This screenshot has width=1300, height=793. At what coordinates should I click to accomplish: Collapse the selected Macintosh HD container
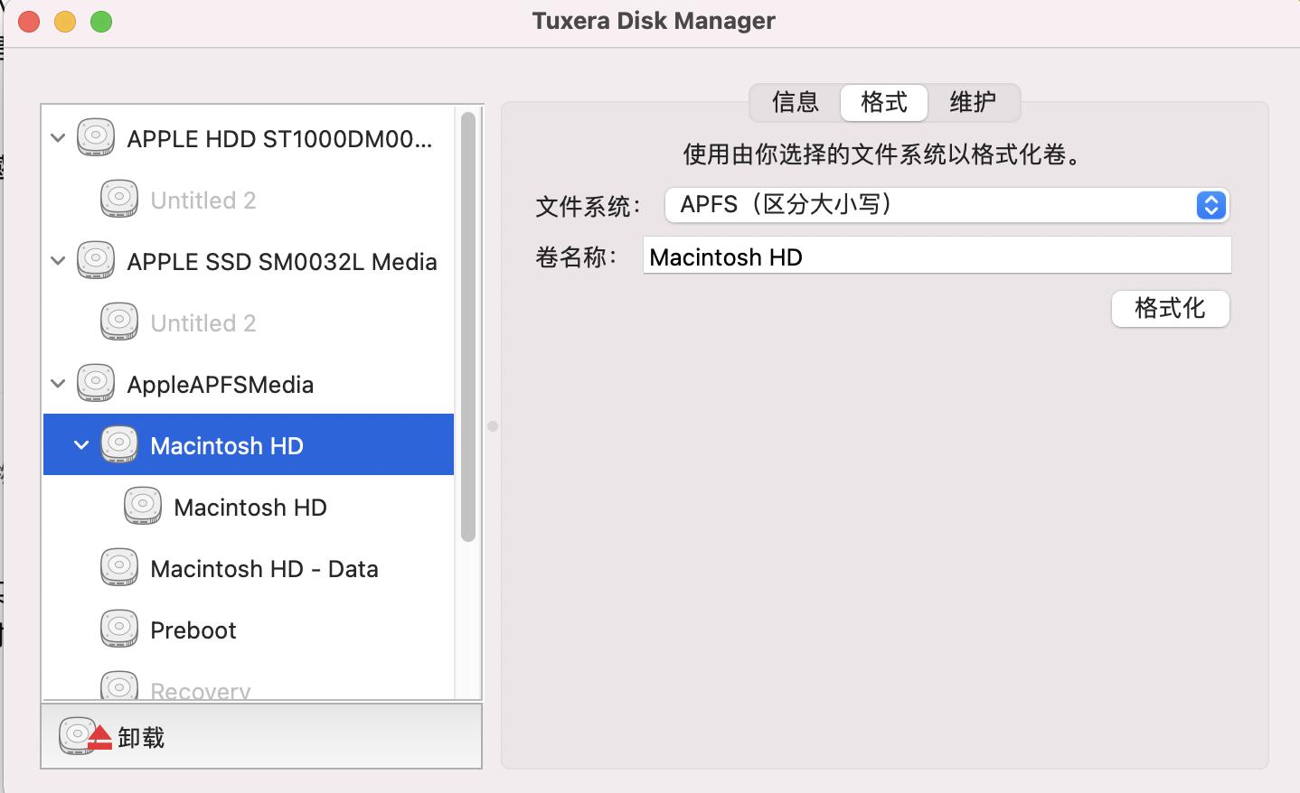tap(80, 444)
